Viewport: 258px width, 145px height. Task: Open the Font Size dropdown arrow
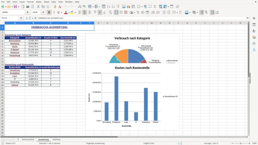[x=43, y=12]
